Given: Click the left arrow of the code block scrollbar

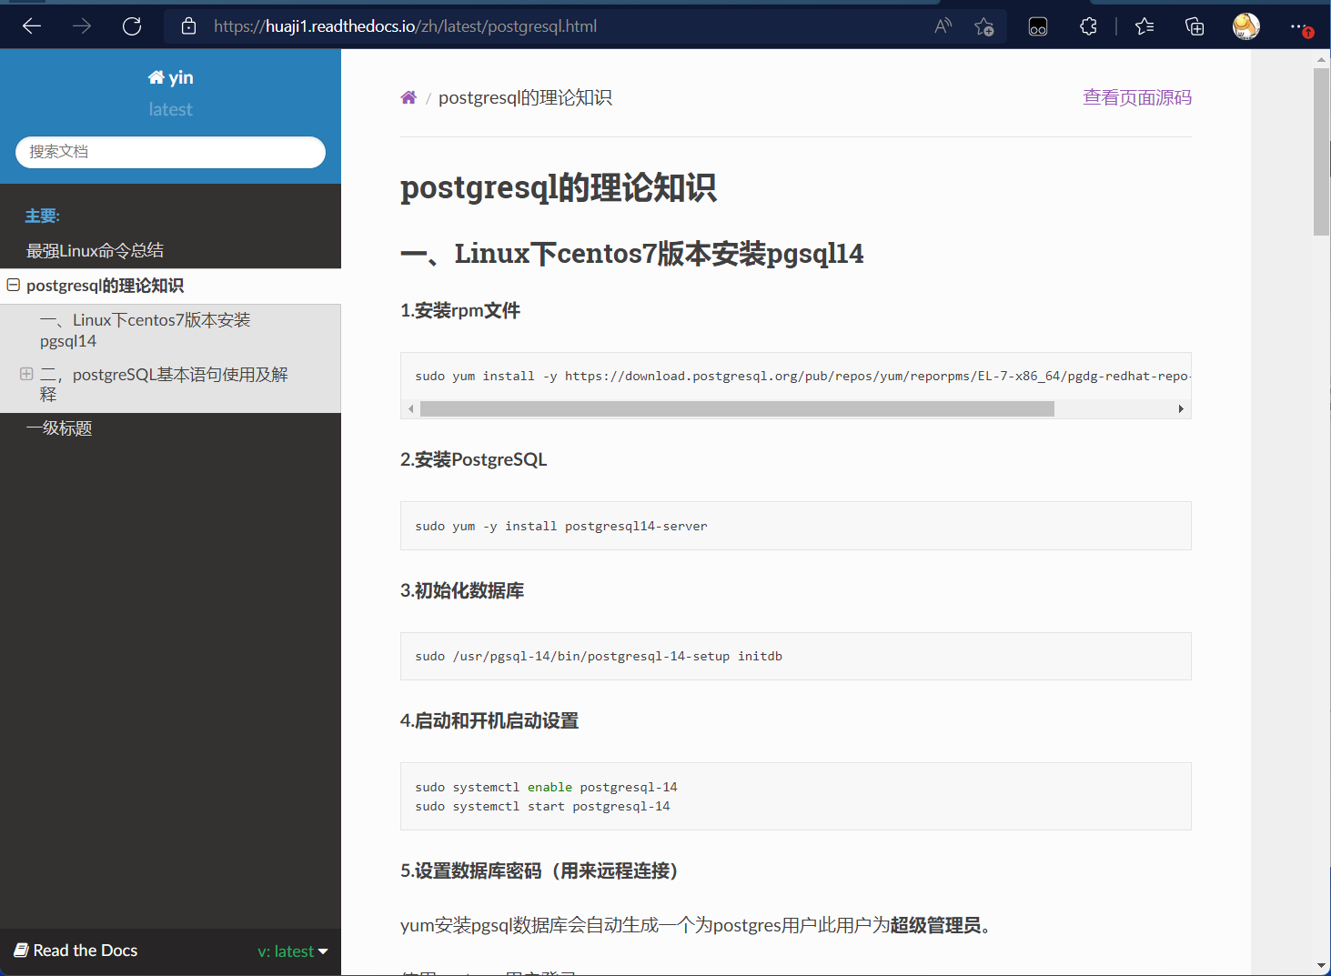Looking at the screenshot, I should tap(411, 409).
